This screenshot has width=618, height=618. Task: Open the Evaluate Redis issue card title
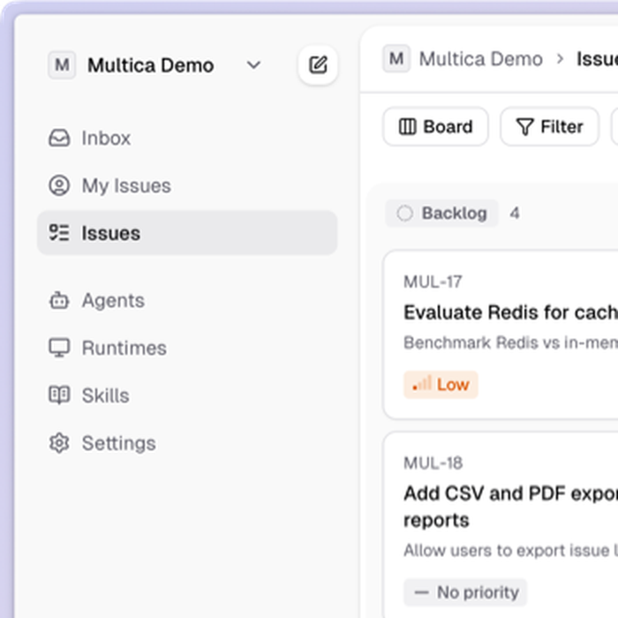coord(511,313)
